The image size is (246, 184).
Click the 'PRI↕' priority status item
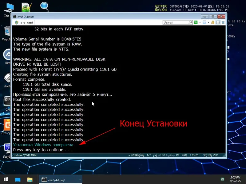184,155
